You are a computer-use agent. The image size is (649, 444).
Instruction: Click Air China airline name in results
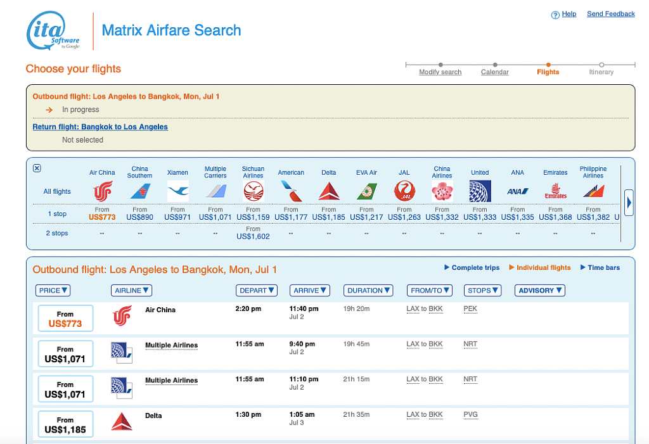pyautogui.click(x=160, y=310)
